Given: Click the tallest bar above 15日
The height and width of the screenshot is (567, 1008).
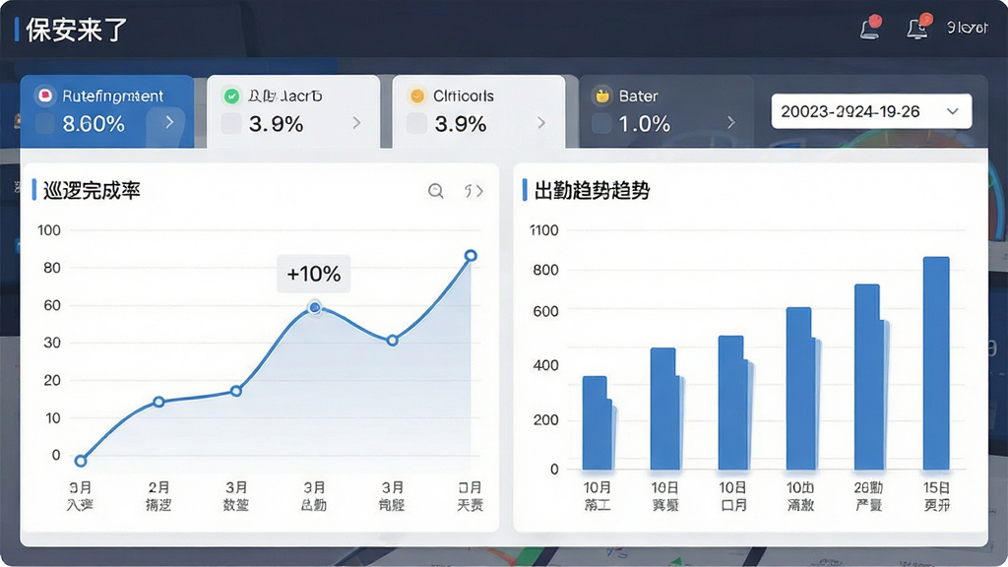Looking at the screenshot, I should point(936,363).
